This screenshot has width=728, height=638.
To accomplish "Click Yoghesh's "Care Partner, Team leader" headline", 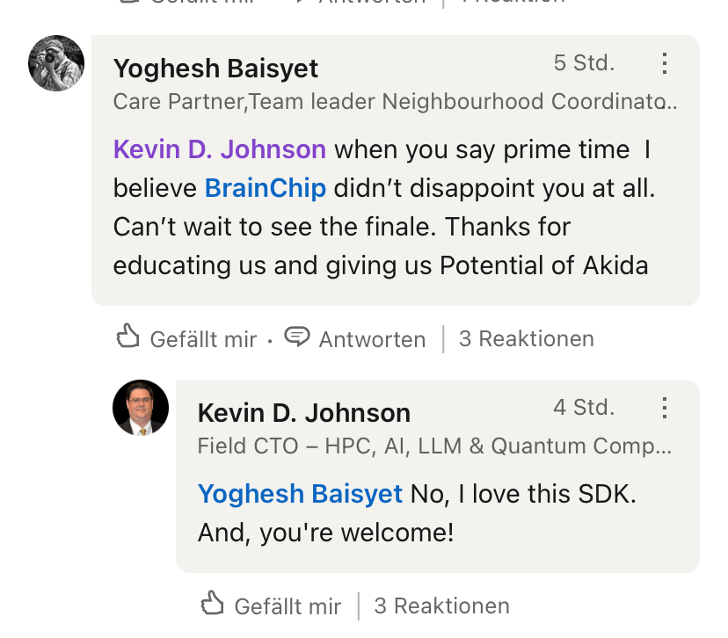I will [395, 102].
